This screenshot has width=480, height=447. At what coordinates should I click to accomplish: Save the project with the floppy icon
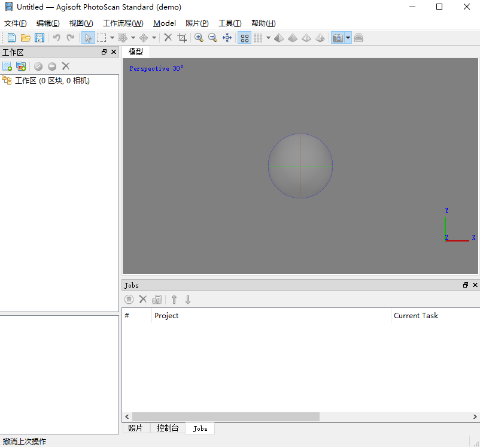click(x=40, y=38)
